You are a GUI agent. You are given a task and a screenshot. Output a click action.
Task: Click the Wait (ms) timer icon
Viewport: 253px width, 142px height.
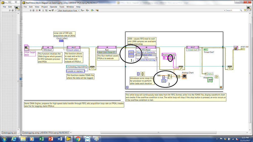coord(143,74)
